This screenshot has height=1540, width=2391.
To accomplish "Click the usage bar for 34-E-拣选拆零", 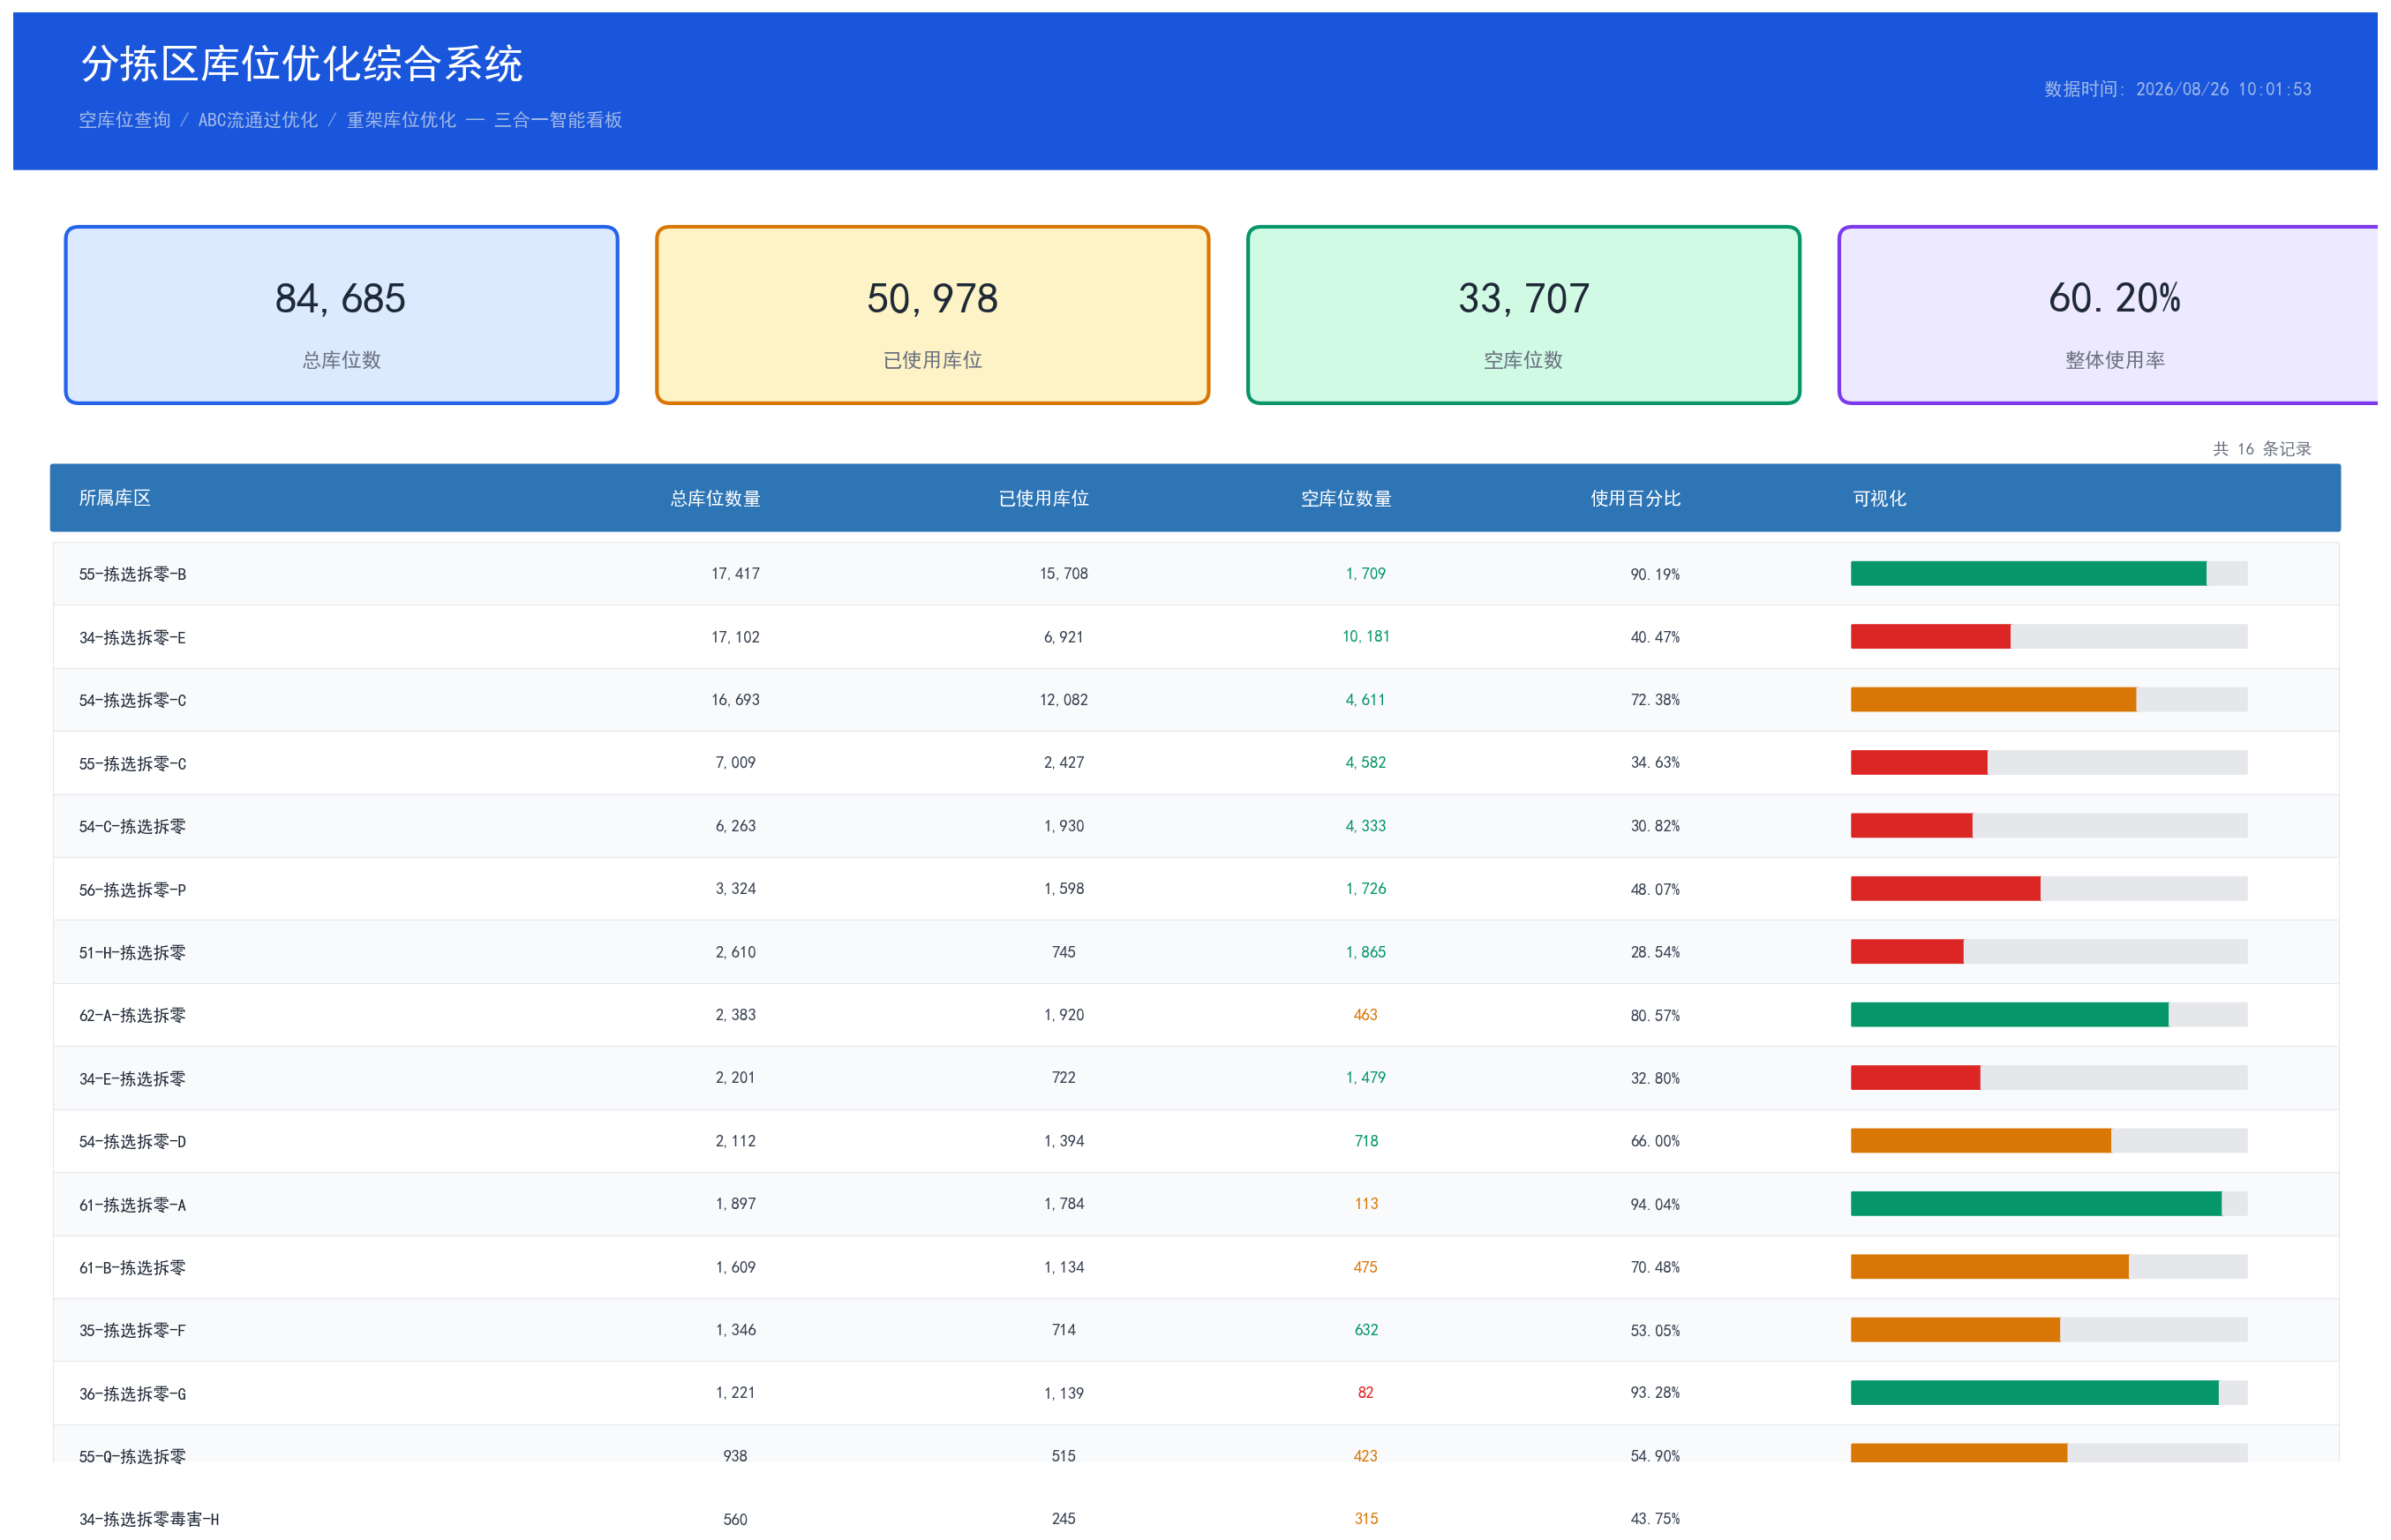I will (2048, 1078).
